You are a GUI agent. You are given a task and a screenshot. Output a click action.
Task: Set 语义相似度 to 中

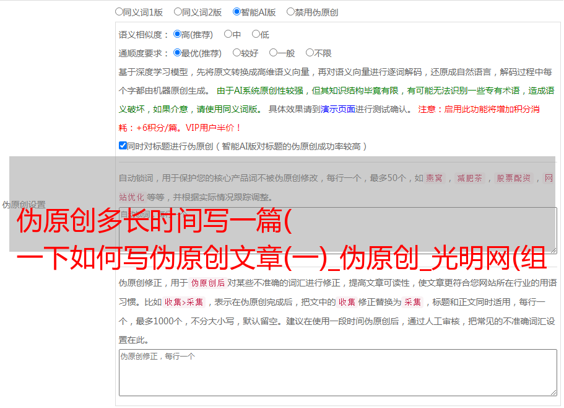tap(228, 34)
